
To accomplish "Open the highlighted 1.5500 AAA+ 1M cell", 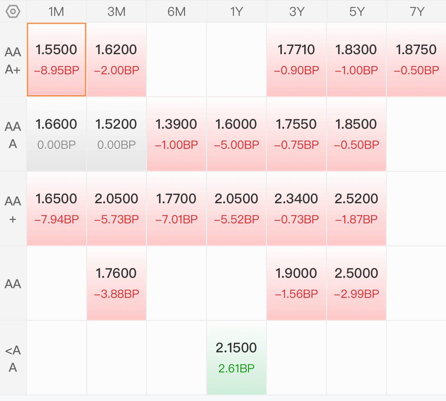I will [56, 60].
